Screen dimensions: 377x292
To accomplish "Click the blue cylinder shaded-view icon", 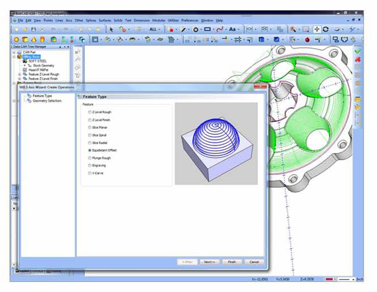I will (261, 39).
